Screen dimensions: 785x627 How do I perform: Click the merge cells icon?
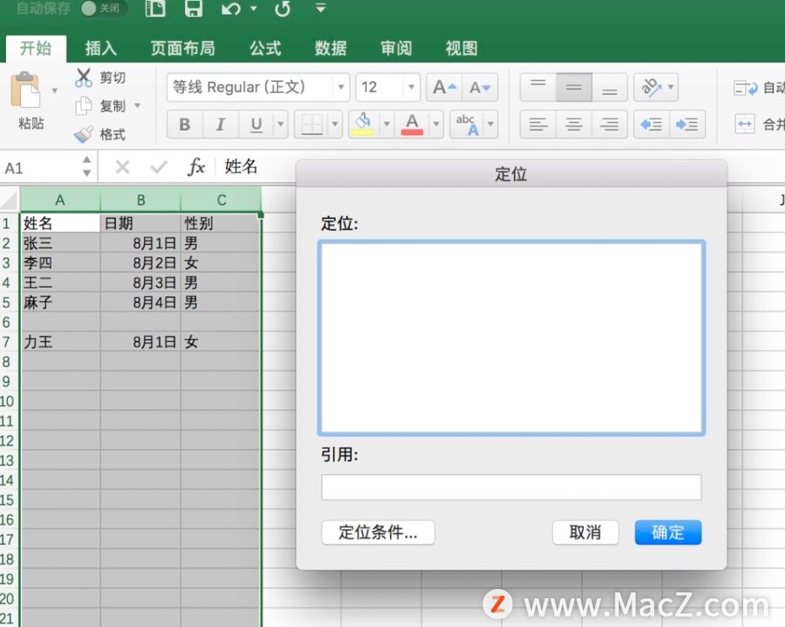coord(745,123)
